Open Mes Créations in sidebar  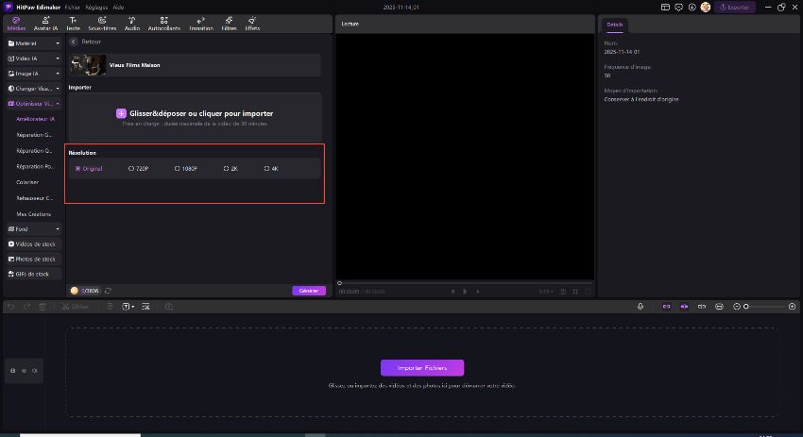(33, 214)
